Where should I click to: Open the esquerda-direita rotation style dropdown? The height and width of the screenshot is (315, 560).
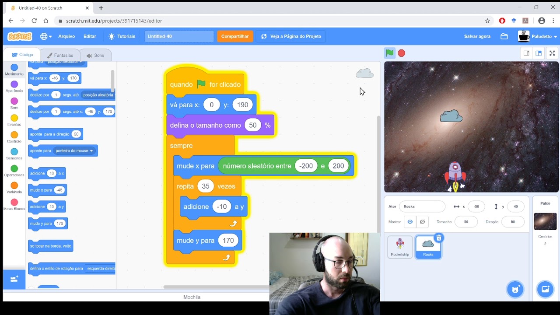pos(101,269)
